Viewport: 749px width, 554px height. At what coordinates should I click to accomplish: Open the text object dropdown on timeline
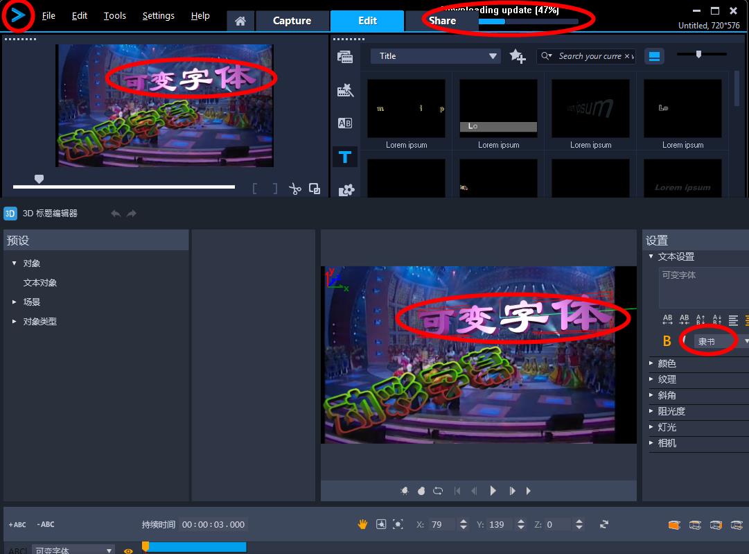click(73, 550)
